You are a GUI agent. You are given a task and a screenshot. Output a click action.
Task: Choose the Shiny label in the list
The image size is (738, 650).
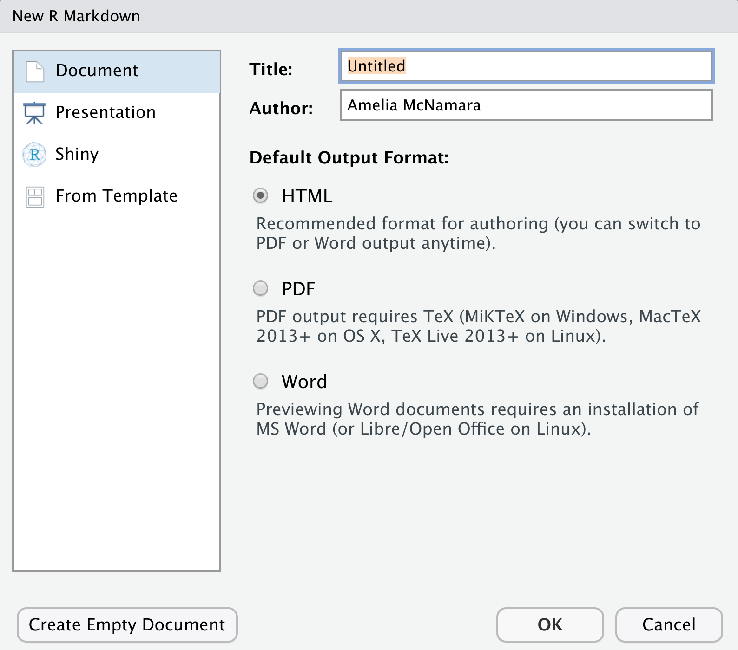tap(77, 154)
